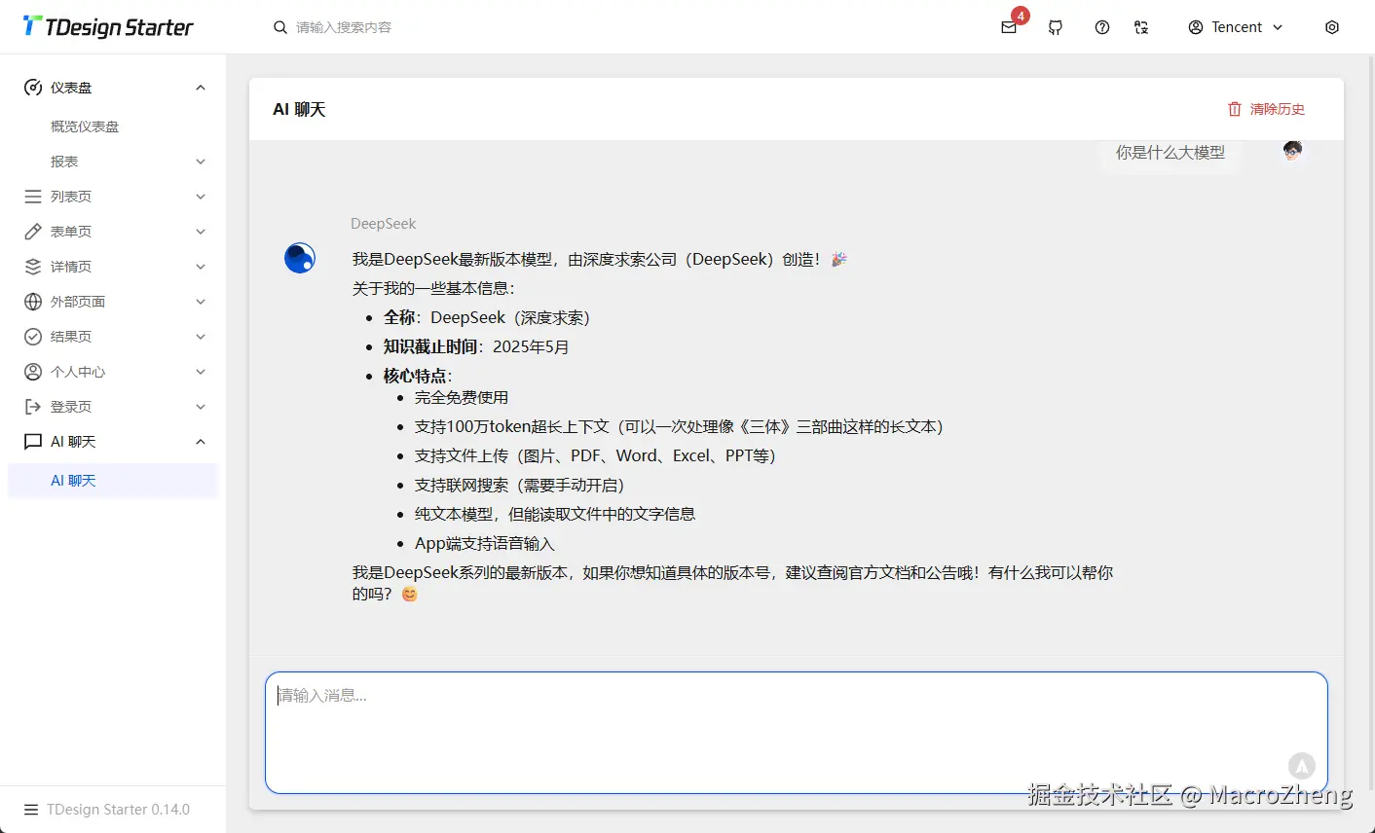Open the notification mail icon
1375x833 pixels.
(1009, 27)
